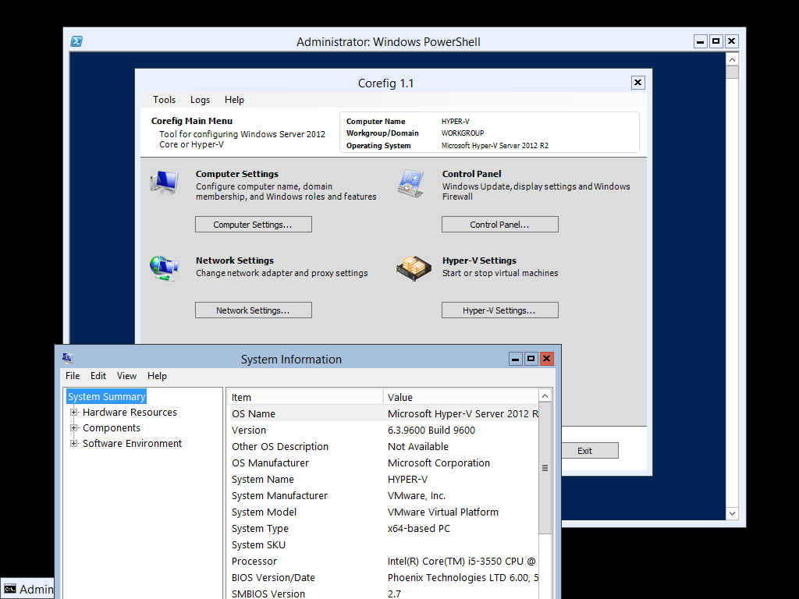Screen dimensions: 799x599
Task: Click the Admin command prompt taskbar item
Action: (x=27, y=590)
